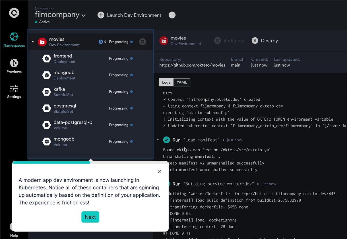347x239 pixels.
Task: Open the Settings sliders icon
Action: [x=14, y=88]
